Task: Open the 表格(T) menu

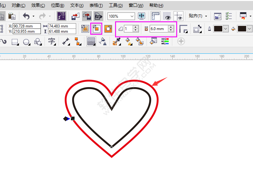Action: [96, 5]
